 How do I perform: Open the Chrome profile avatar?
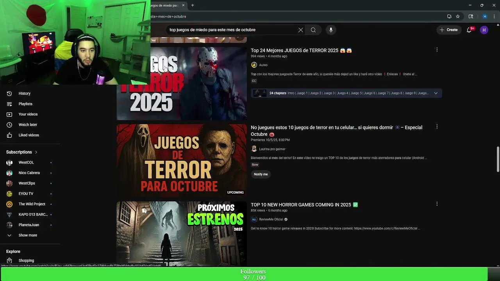[485, 16]
